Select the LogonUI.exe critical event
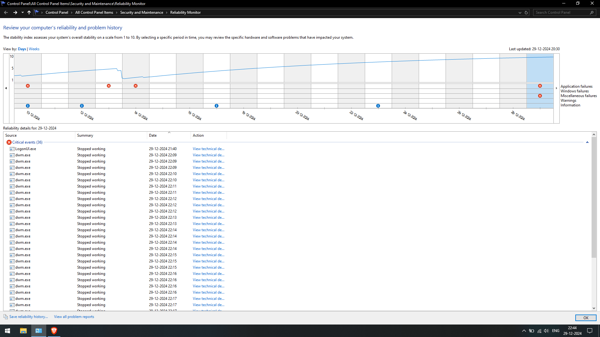 (26, 149)
